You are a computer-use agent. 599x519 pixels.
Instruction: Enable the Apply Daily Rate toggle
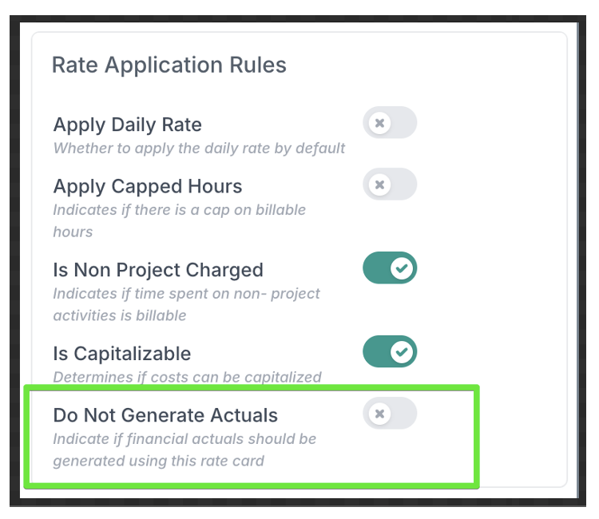tap(390, 123)
